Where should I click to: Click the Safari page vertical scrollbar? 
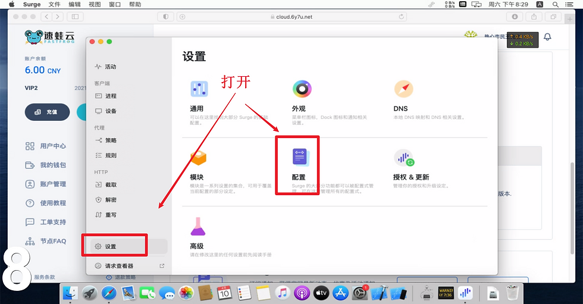coord(572,208)
